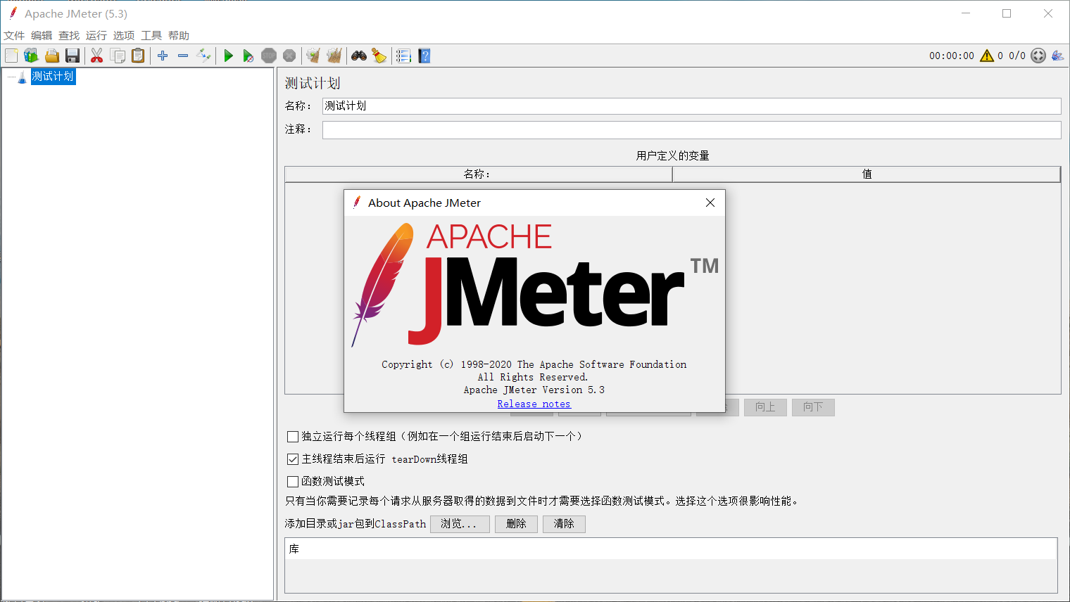Click the Copy toolbar icon
Screen dimensions: 1070x602
(118, 56)
